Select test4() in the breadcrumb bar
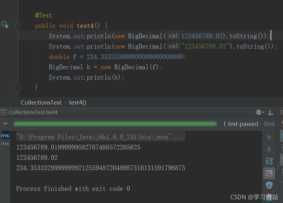 click(x=78, y=102)
